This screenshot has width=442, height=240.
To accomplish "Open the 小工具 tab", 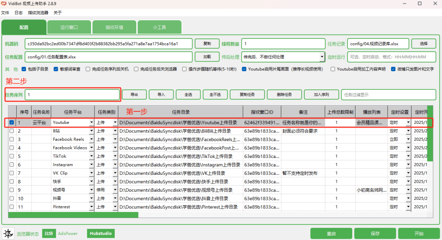I will tap(159, 27).
